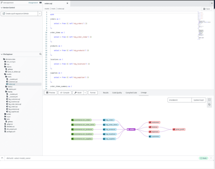Viewport: 215px width, 169px height.
Task: Click the reset graph icon
Action: [209, 105]
